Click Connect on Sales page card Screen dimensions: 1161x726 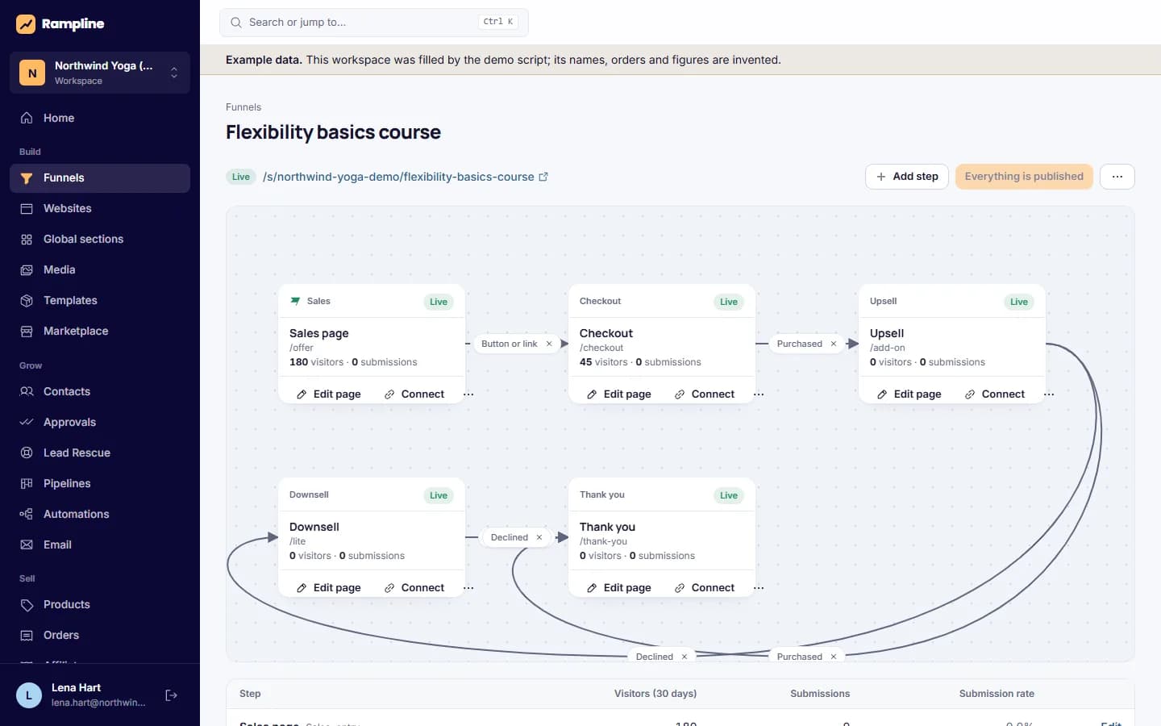414,394
